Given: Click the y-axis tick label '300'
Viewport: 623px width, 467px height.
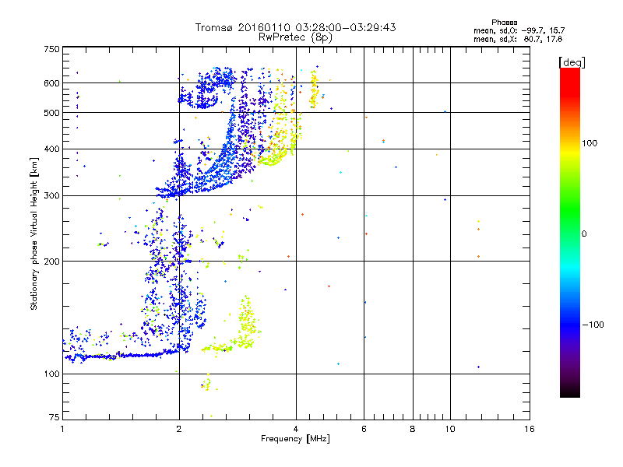Looking at the screenshot, I should (51, 195).
